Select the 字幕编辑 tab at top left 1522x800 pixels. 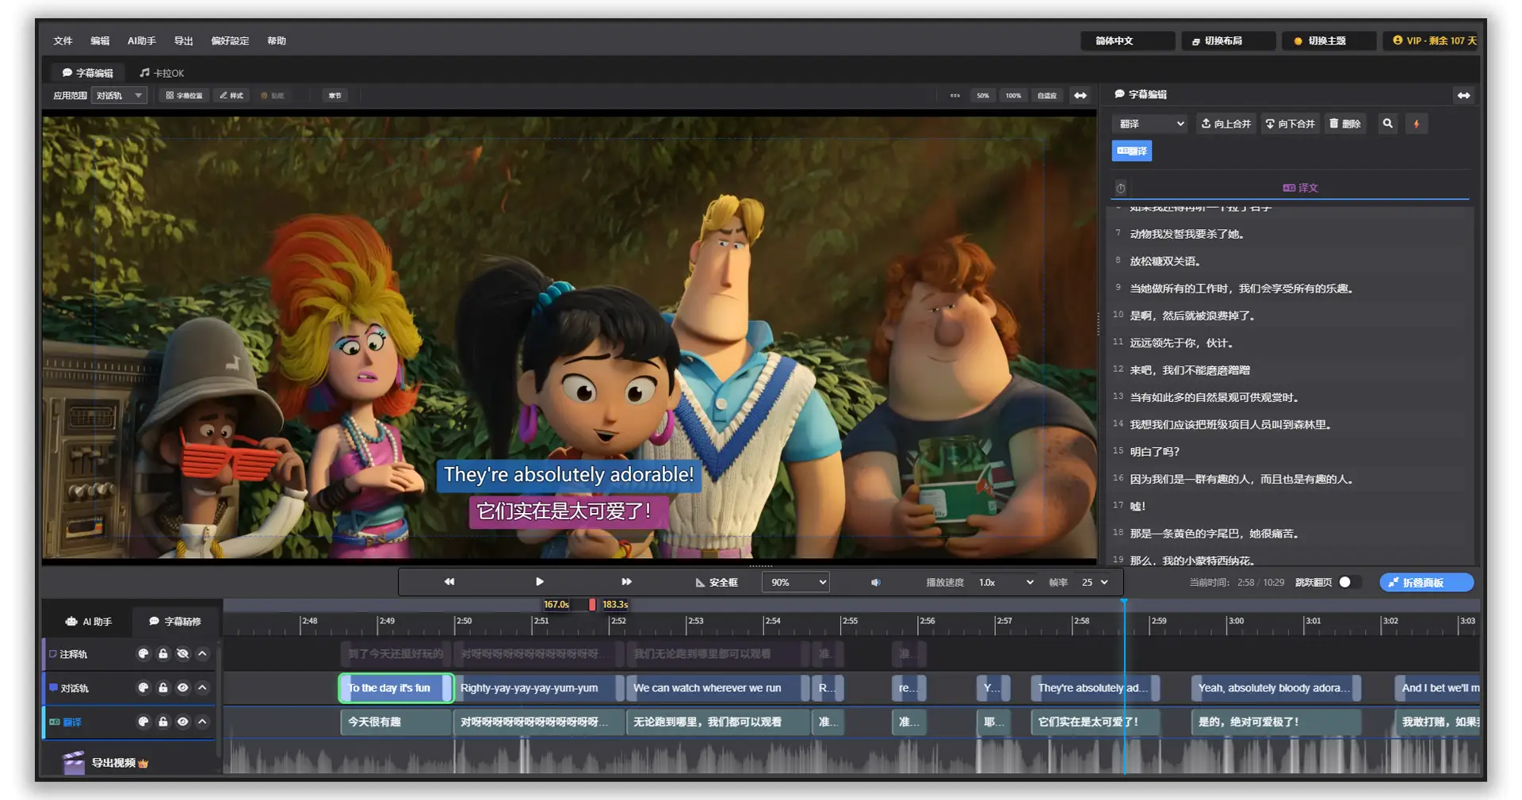pyautogui.click(x=88, y=73)
